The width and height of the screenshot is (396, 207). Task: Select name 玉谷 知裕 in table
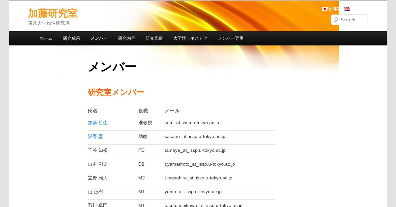pos(98,150)
